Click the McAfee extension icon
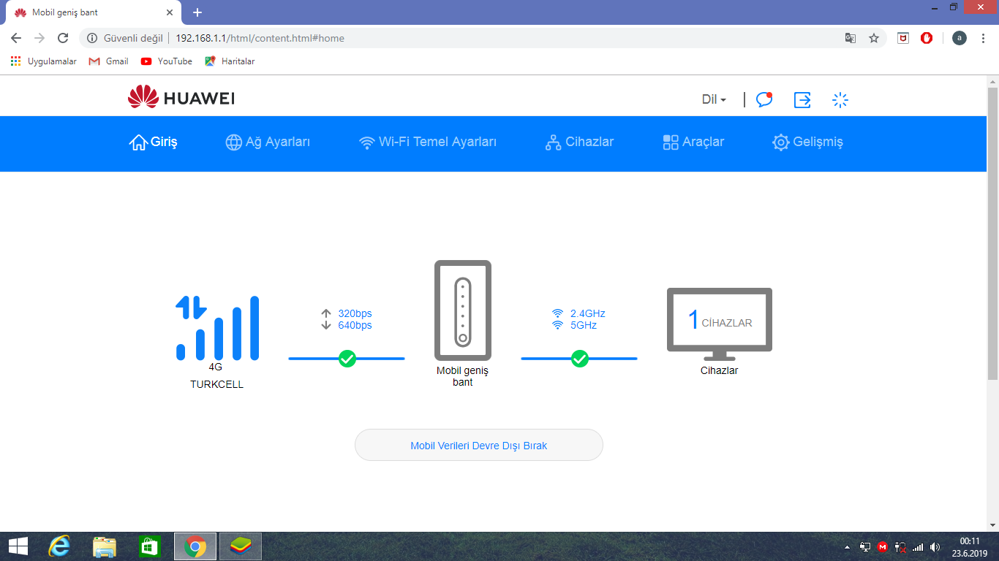999x561 pixels. coord(903,38)
